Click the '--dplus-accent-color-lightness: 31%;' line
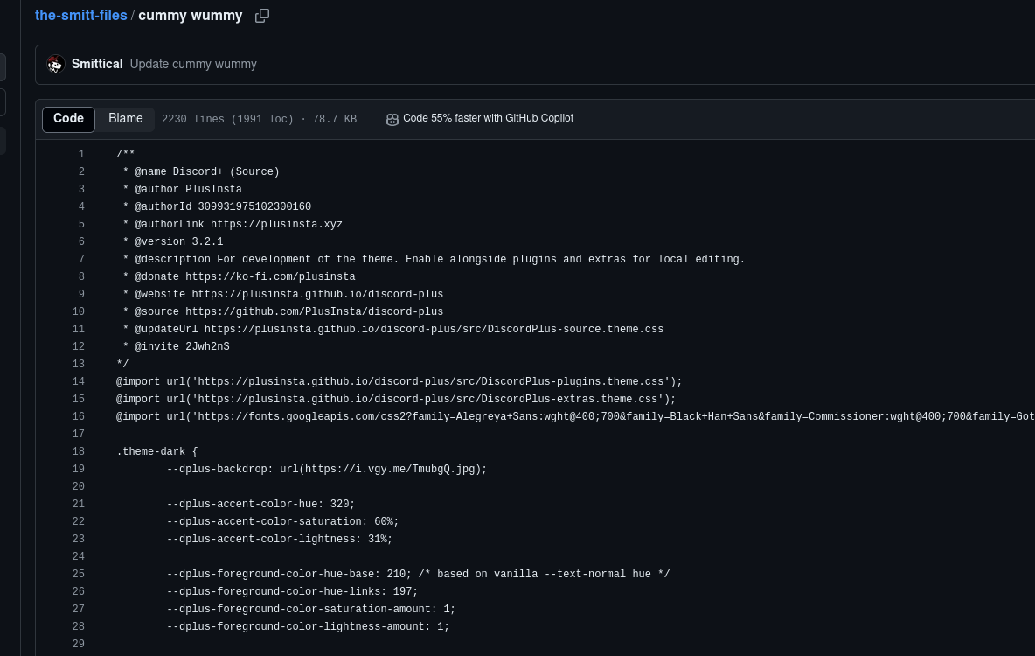The height and width of the screenshot is (656, 1035). 280,539
